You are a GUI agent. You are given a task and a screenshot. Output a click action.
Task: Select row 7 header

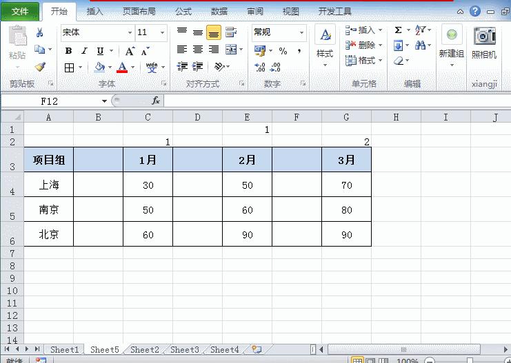[12, 253]
